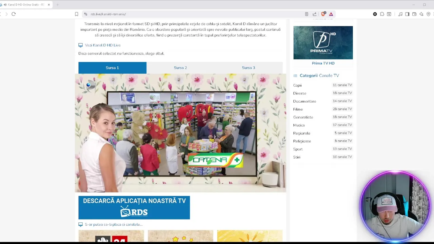Mute tab via speaker icon on tab
This screenshot has width=434, height=244.
click(x=5, y=5)
